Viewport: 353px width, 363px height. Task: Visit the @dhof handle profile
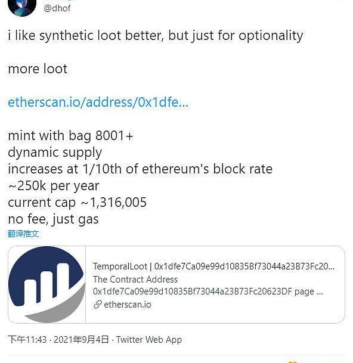(x=57, y=8)
